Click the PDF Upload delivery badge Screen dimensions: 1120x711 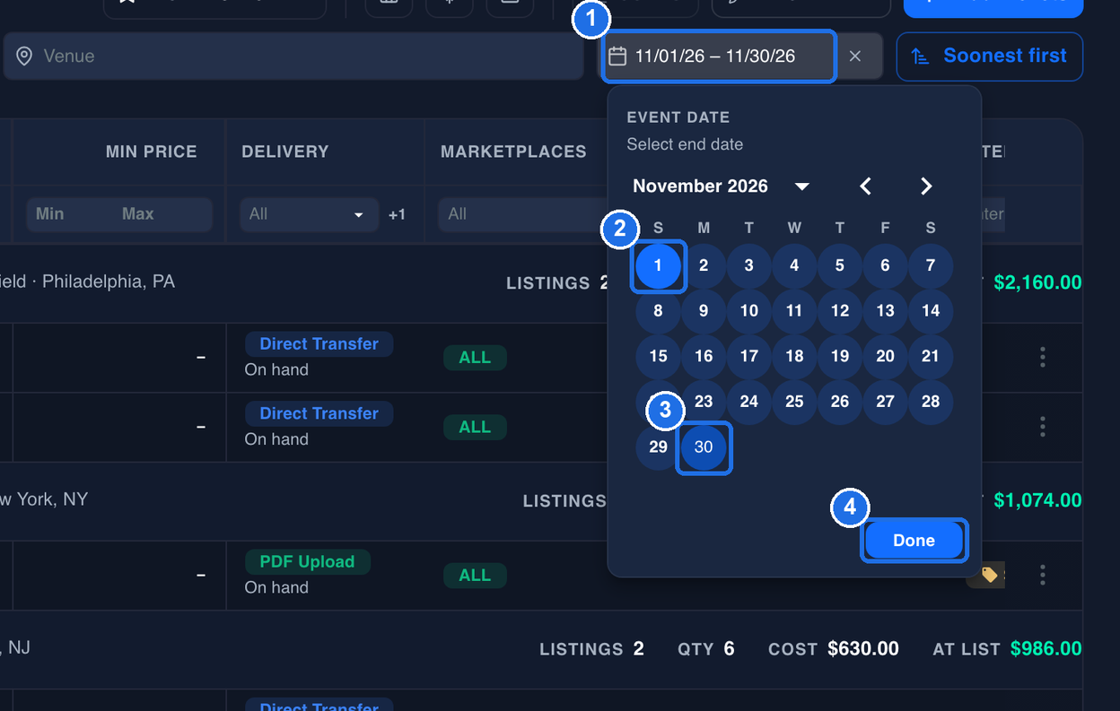308,562
